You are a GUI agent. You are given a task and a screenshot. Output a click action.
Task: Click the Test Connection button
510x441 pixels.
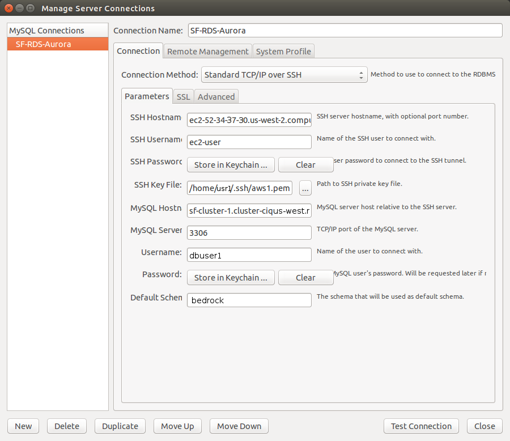coord(421,426)
